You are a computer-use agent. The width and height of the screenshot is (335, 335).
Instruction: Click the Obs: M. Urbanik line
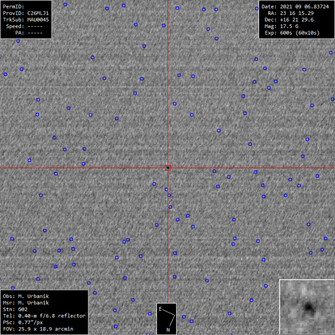coord(26,296)
